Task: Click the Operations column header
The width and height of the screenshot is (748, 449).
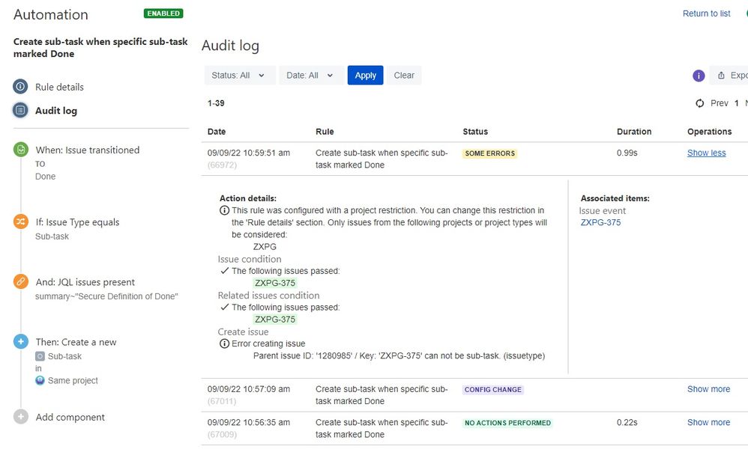Action: tap(709, 132)
